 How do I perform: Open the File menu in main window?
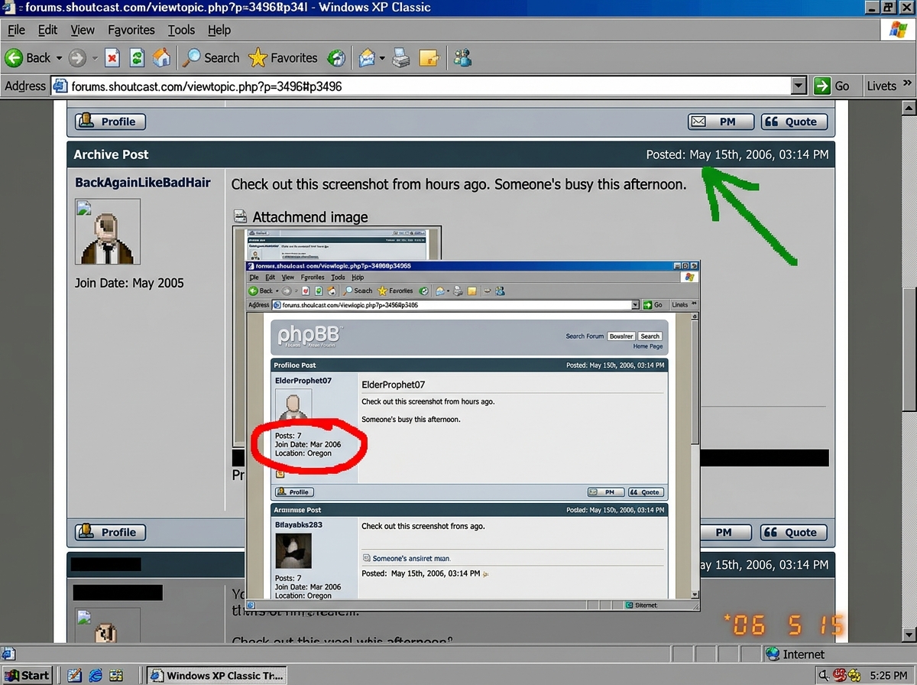[x=16, y=30]
